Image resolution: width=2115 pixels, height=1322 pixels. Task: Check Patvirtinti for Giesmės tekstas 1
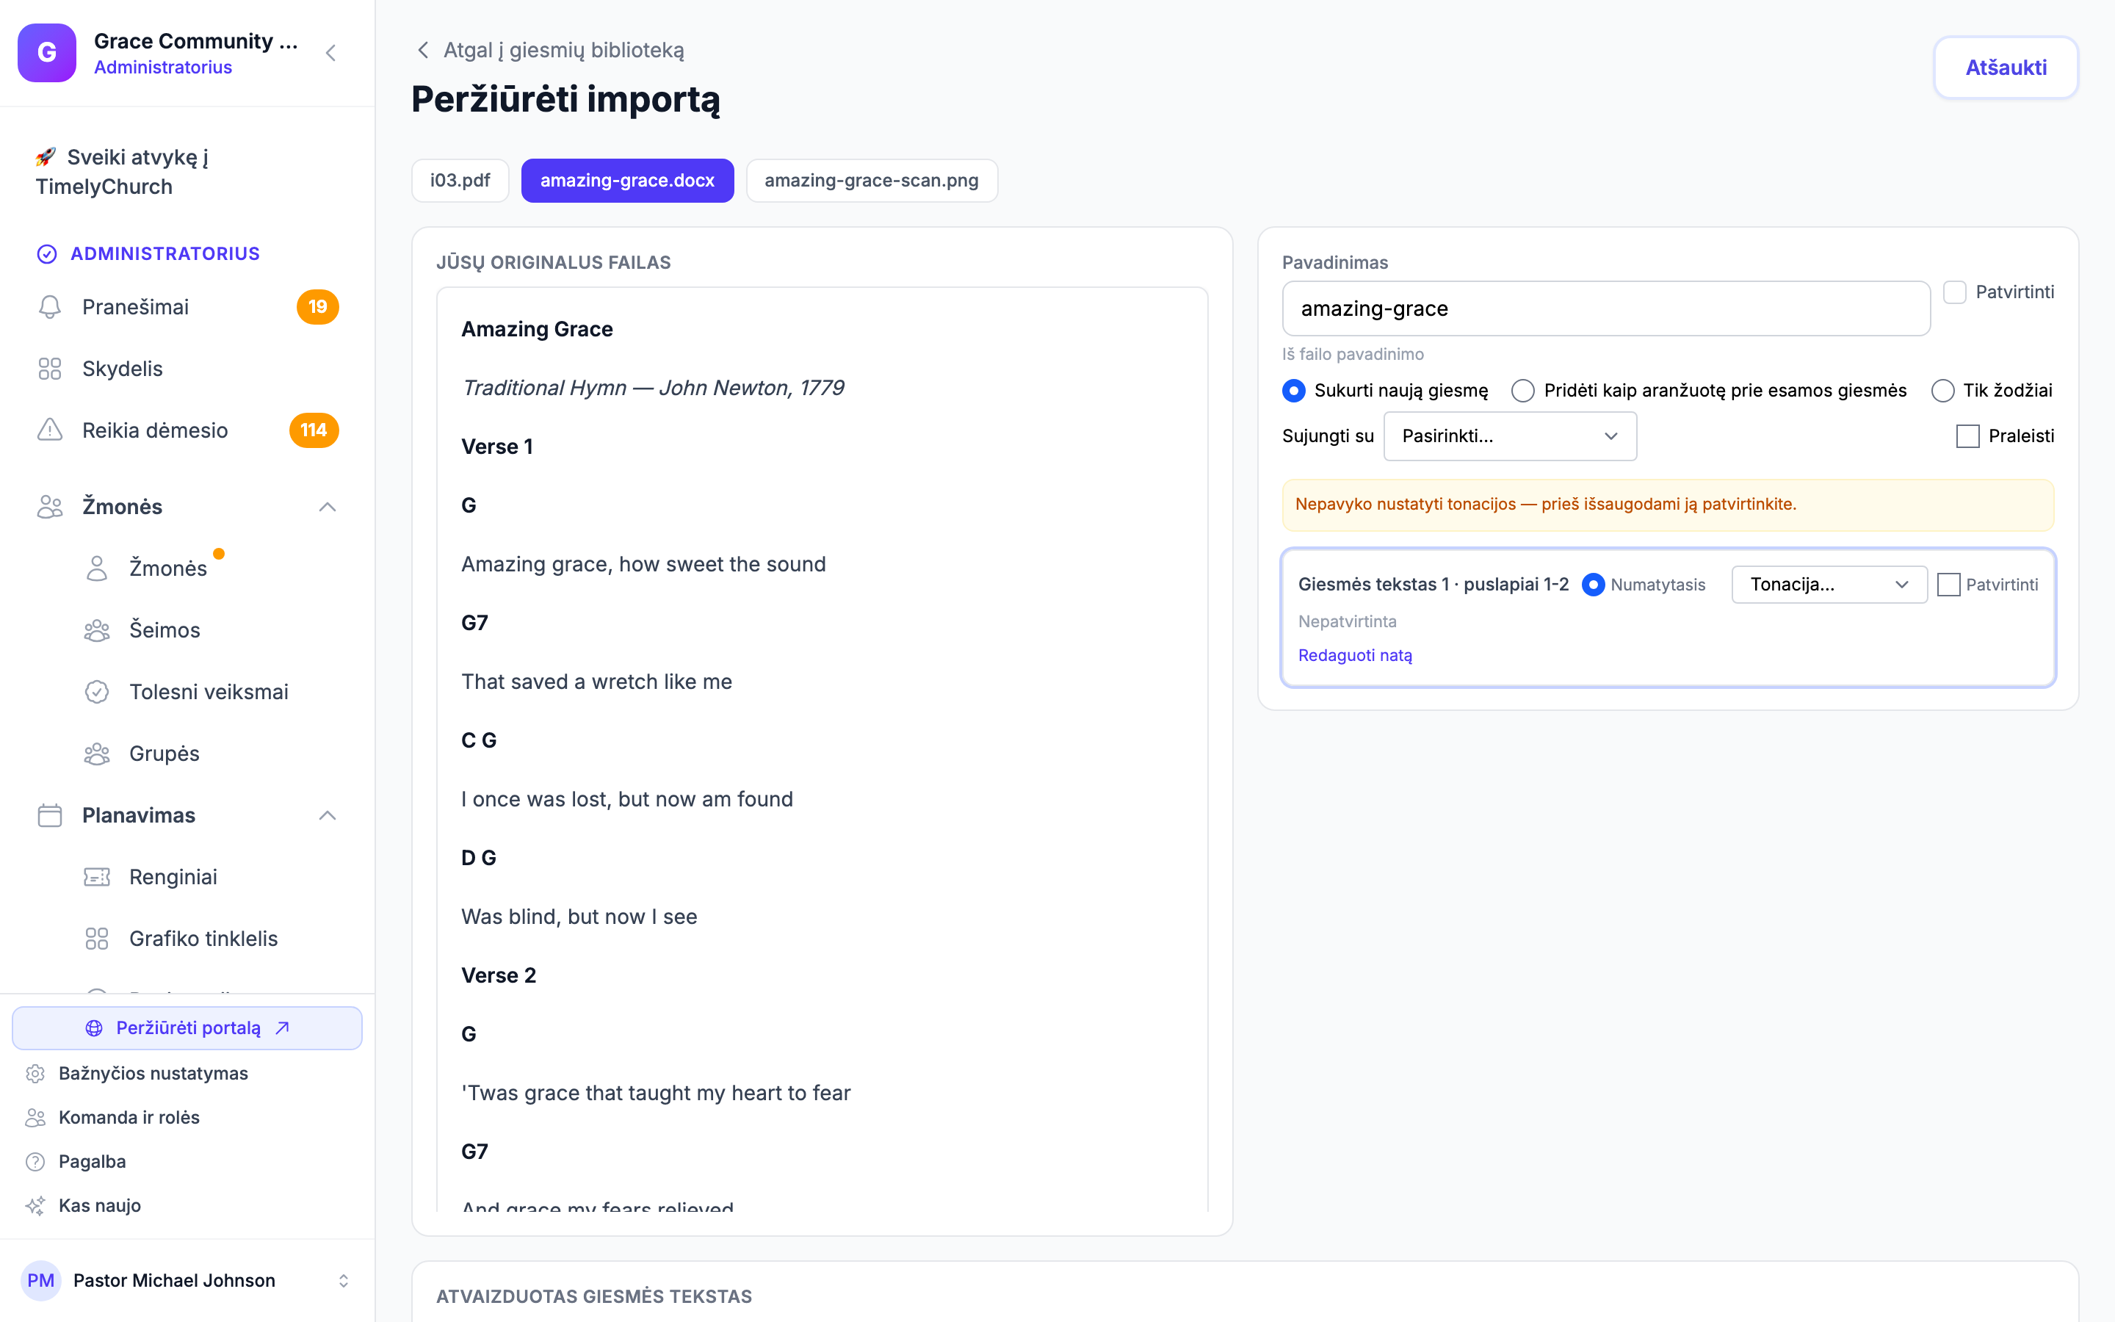point(1949,585)
